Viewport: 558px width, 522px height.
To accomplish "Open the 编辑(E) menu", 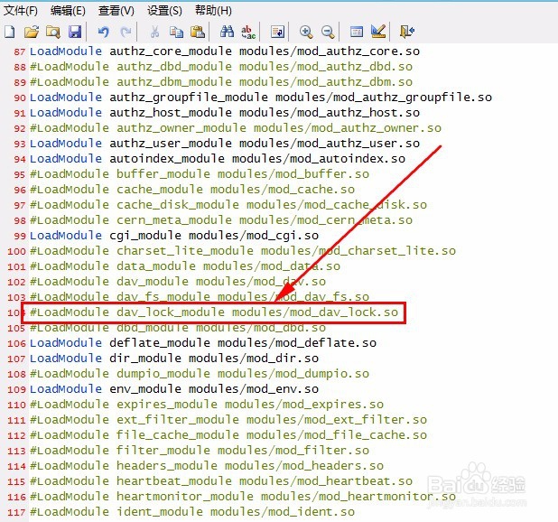I will [x=68, y=11].
